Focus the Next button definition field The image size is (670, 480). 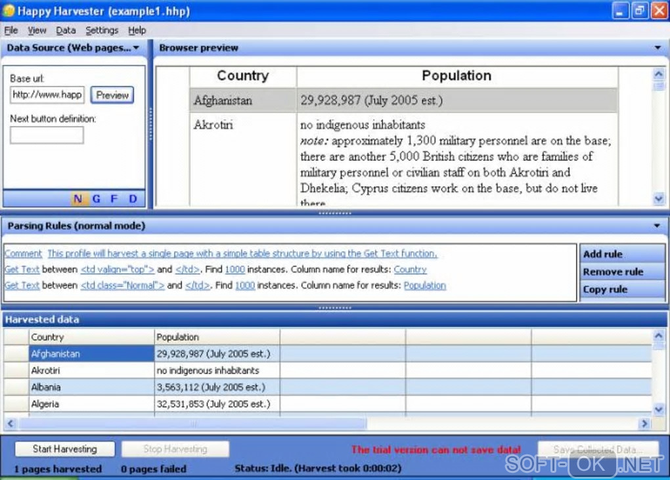click(47, 135)
